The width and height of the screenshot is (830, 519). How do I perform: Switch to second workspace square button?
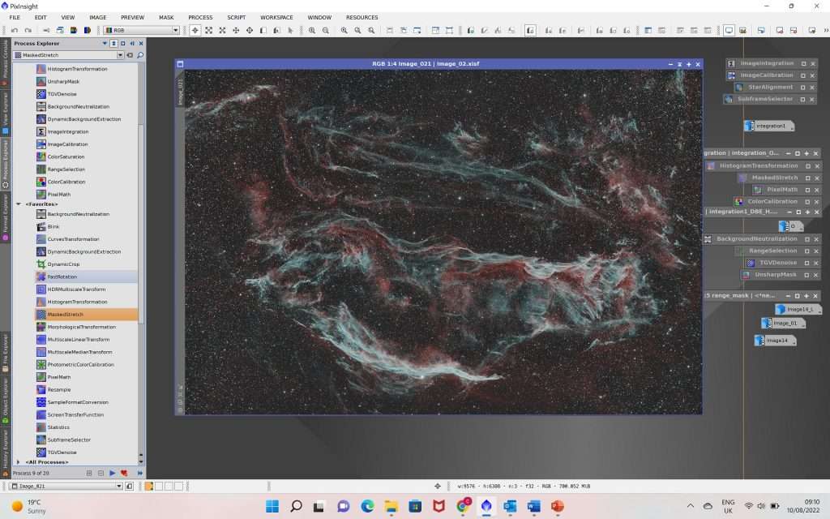pyautogui.click(x=159, y=487)
